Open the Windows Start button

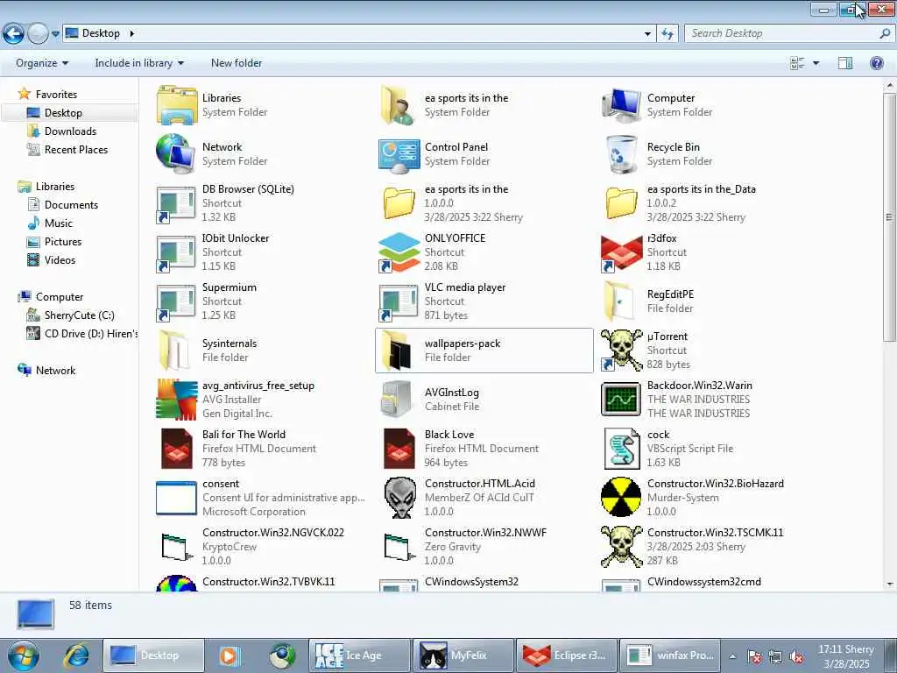[24, 655]
